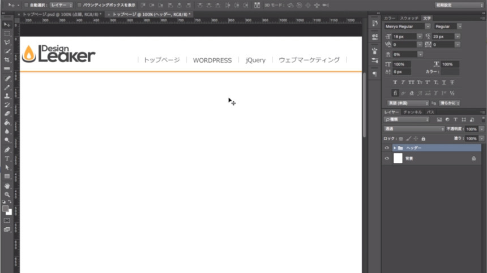Viewport: 487px width, 273px height.
Task: Open the 不透明度 opacity slider arrow
Action: 481,129
